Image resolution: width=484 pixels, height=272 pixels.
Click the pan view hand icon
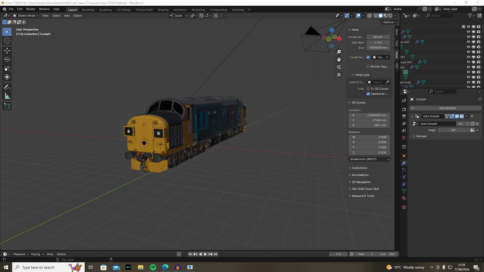[x=339, y=59]
